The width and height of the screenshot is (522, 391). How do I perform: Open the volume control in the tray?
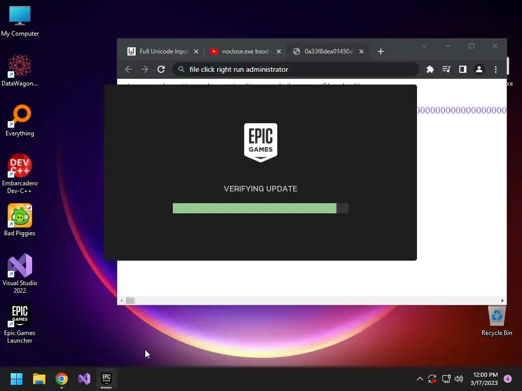(459, 379)
